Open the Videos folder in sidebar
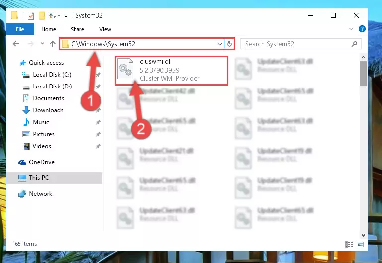The height and width of the screenshot is (263, 382). click(42, 146)
